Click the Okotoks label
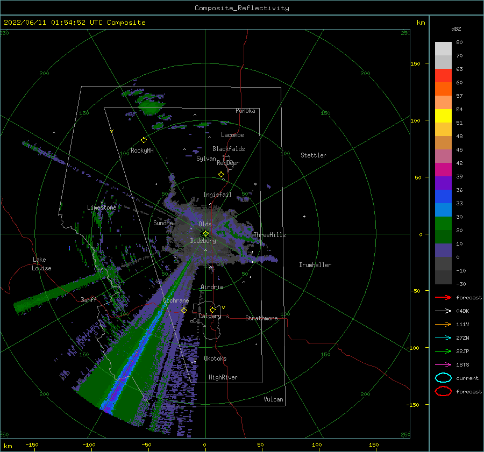The height and width of the screenshot is (452, 484). pyautogui.click(x=215, y=358)
